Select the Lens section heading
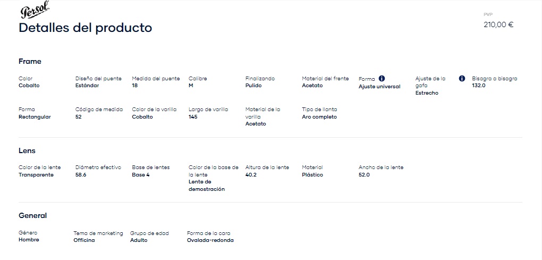This screenshot has height=260, width=542. point(27,151)
